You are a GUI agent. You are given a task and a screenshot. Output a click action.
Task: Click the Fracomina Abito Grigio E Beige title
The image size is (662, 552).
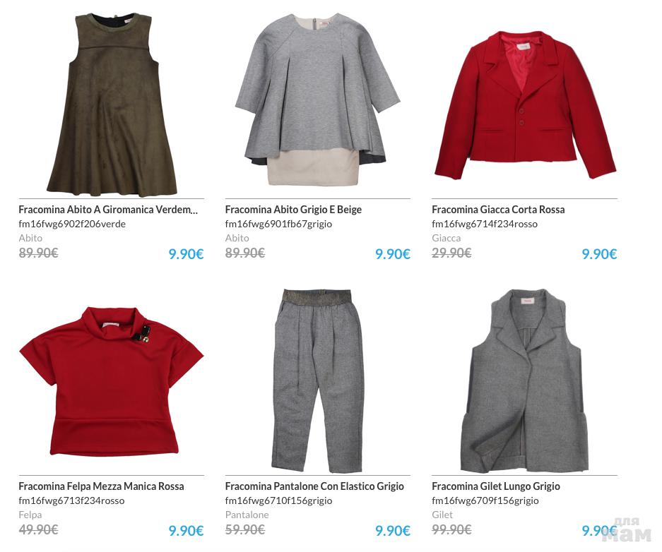point(293,210)
